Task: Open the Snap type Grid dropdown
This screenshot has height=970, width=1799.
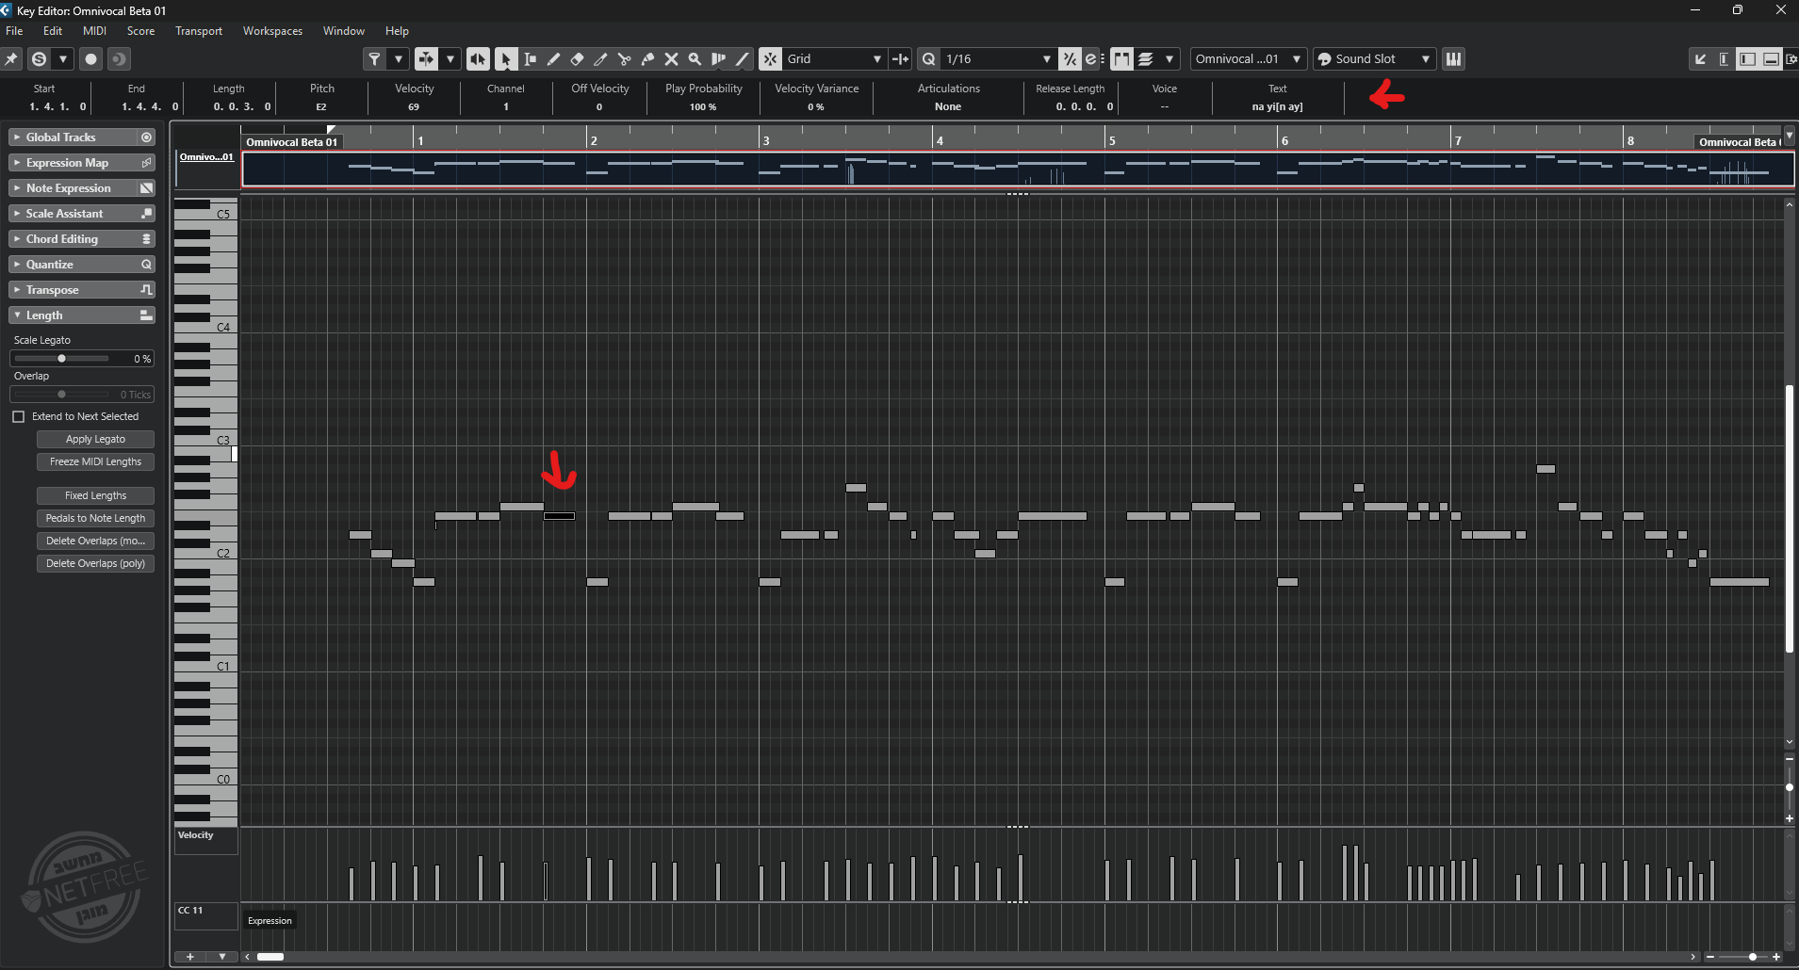Action: coord(834,59)
